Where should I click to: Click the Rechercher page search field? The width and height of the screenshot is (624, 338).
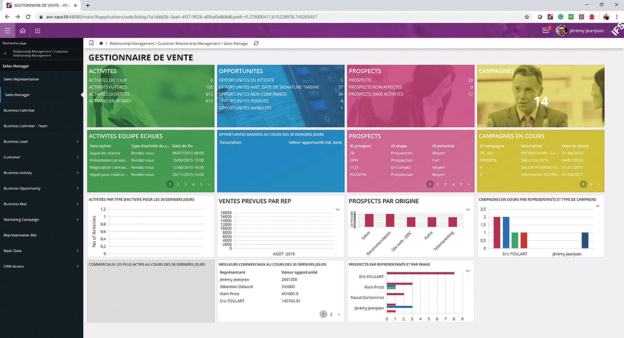[42, 43]
